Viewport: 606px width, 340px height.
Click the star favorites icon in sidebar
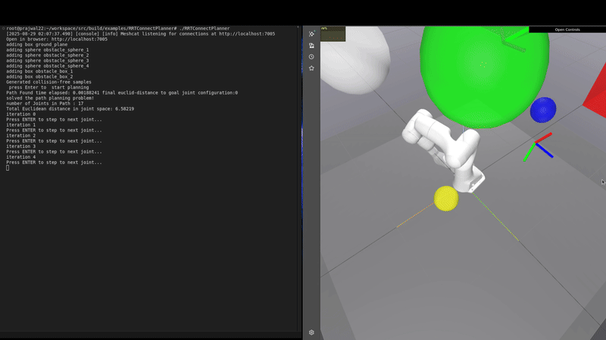pyautogui.click(x=311, y=68)
